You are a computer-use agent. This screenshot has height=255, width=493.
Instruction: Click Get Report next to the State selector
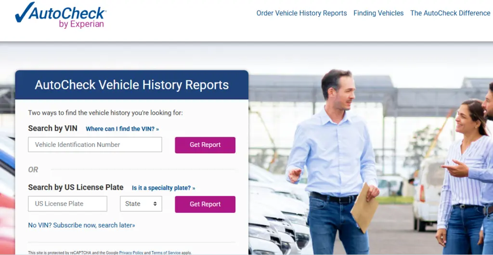tap(205, 204)
